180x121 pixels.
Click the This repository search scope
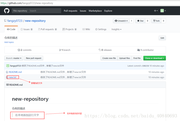pos(20,11)
